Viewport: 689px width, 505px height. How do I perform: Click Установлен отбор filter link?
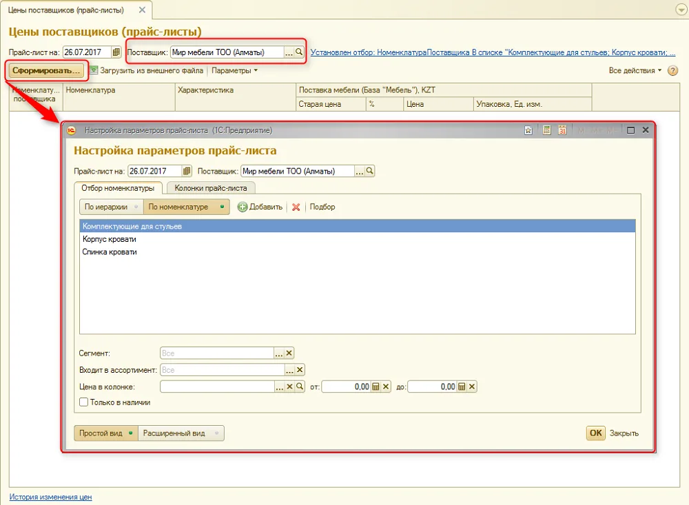coord(493,52)
